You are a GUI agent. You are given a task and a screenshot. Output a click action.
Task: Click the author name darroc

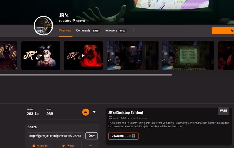pyautogui.click(x=67, y=21)
